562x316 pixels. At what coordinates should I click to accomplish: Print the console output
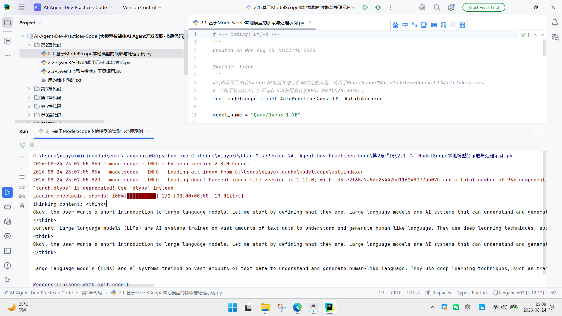22,196
